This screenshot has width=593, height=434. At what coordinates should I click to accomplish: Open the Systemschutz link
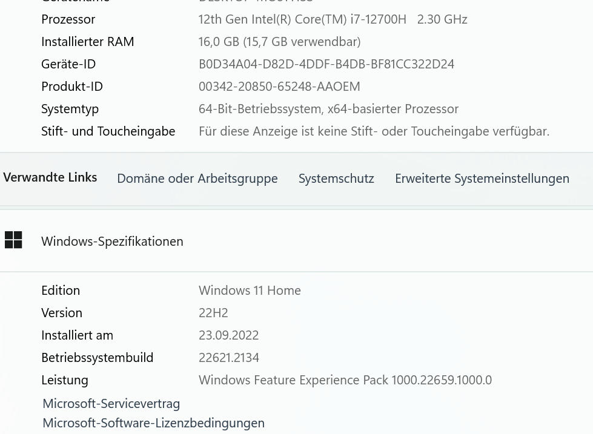click(x=336, y=179)
